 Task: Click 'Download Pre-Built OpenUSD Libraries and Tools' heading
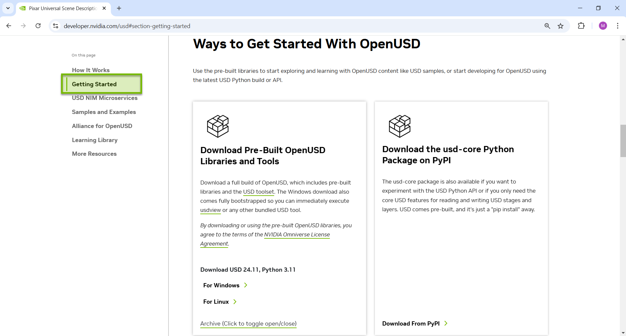[x=263, y=156]
